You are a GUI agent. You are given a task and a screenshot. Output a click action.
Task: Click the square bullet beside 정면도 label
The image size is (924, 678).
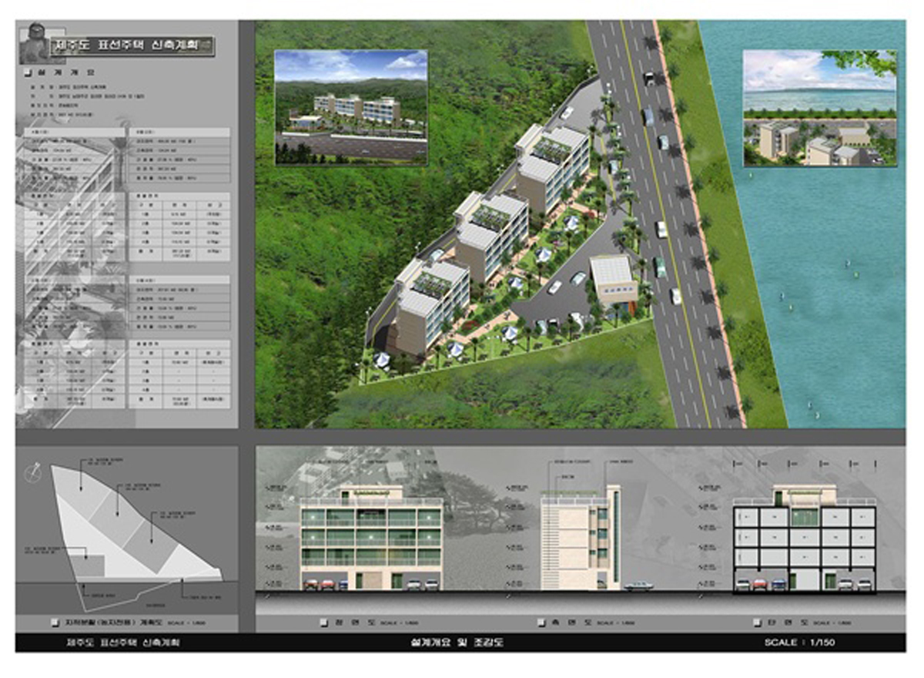(x=323, y=621)
